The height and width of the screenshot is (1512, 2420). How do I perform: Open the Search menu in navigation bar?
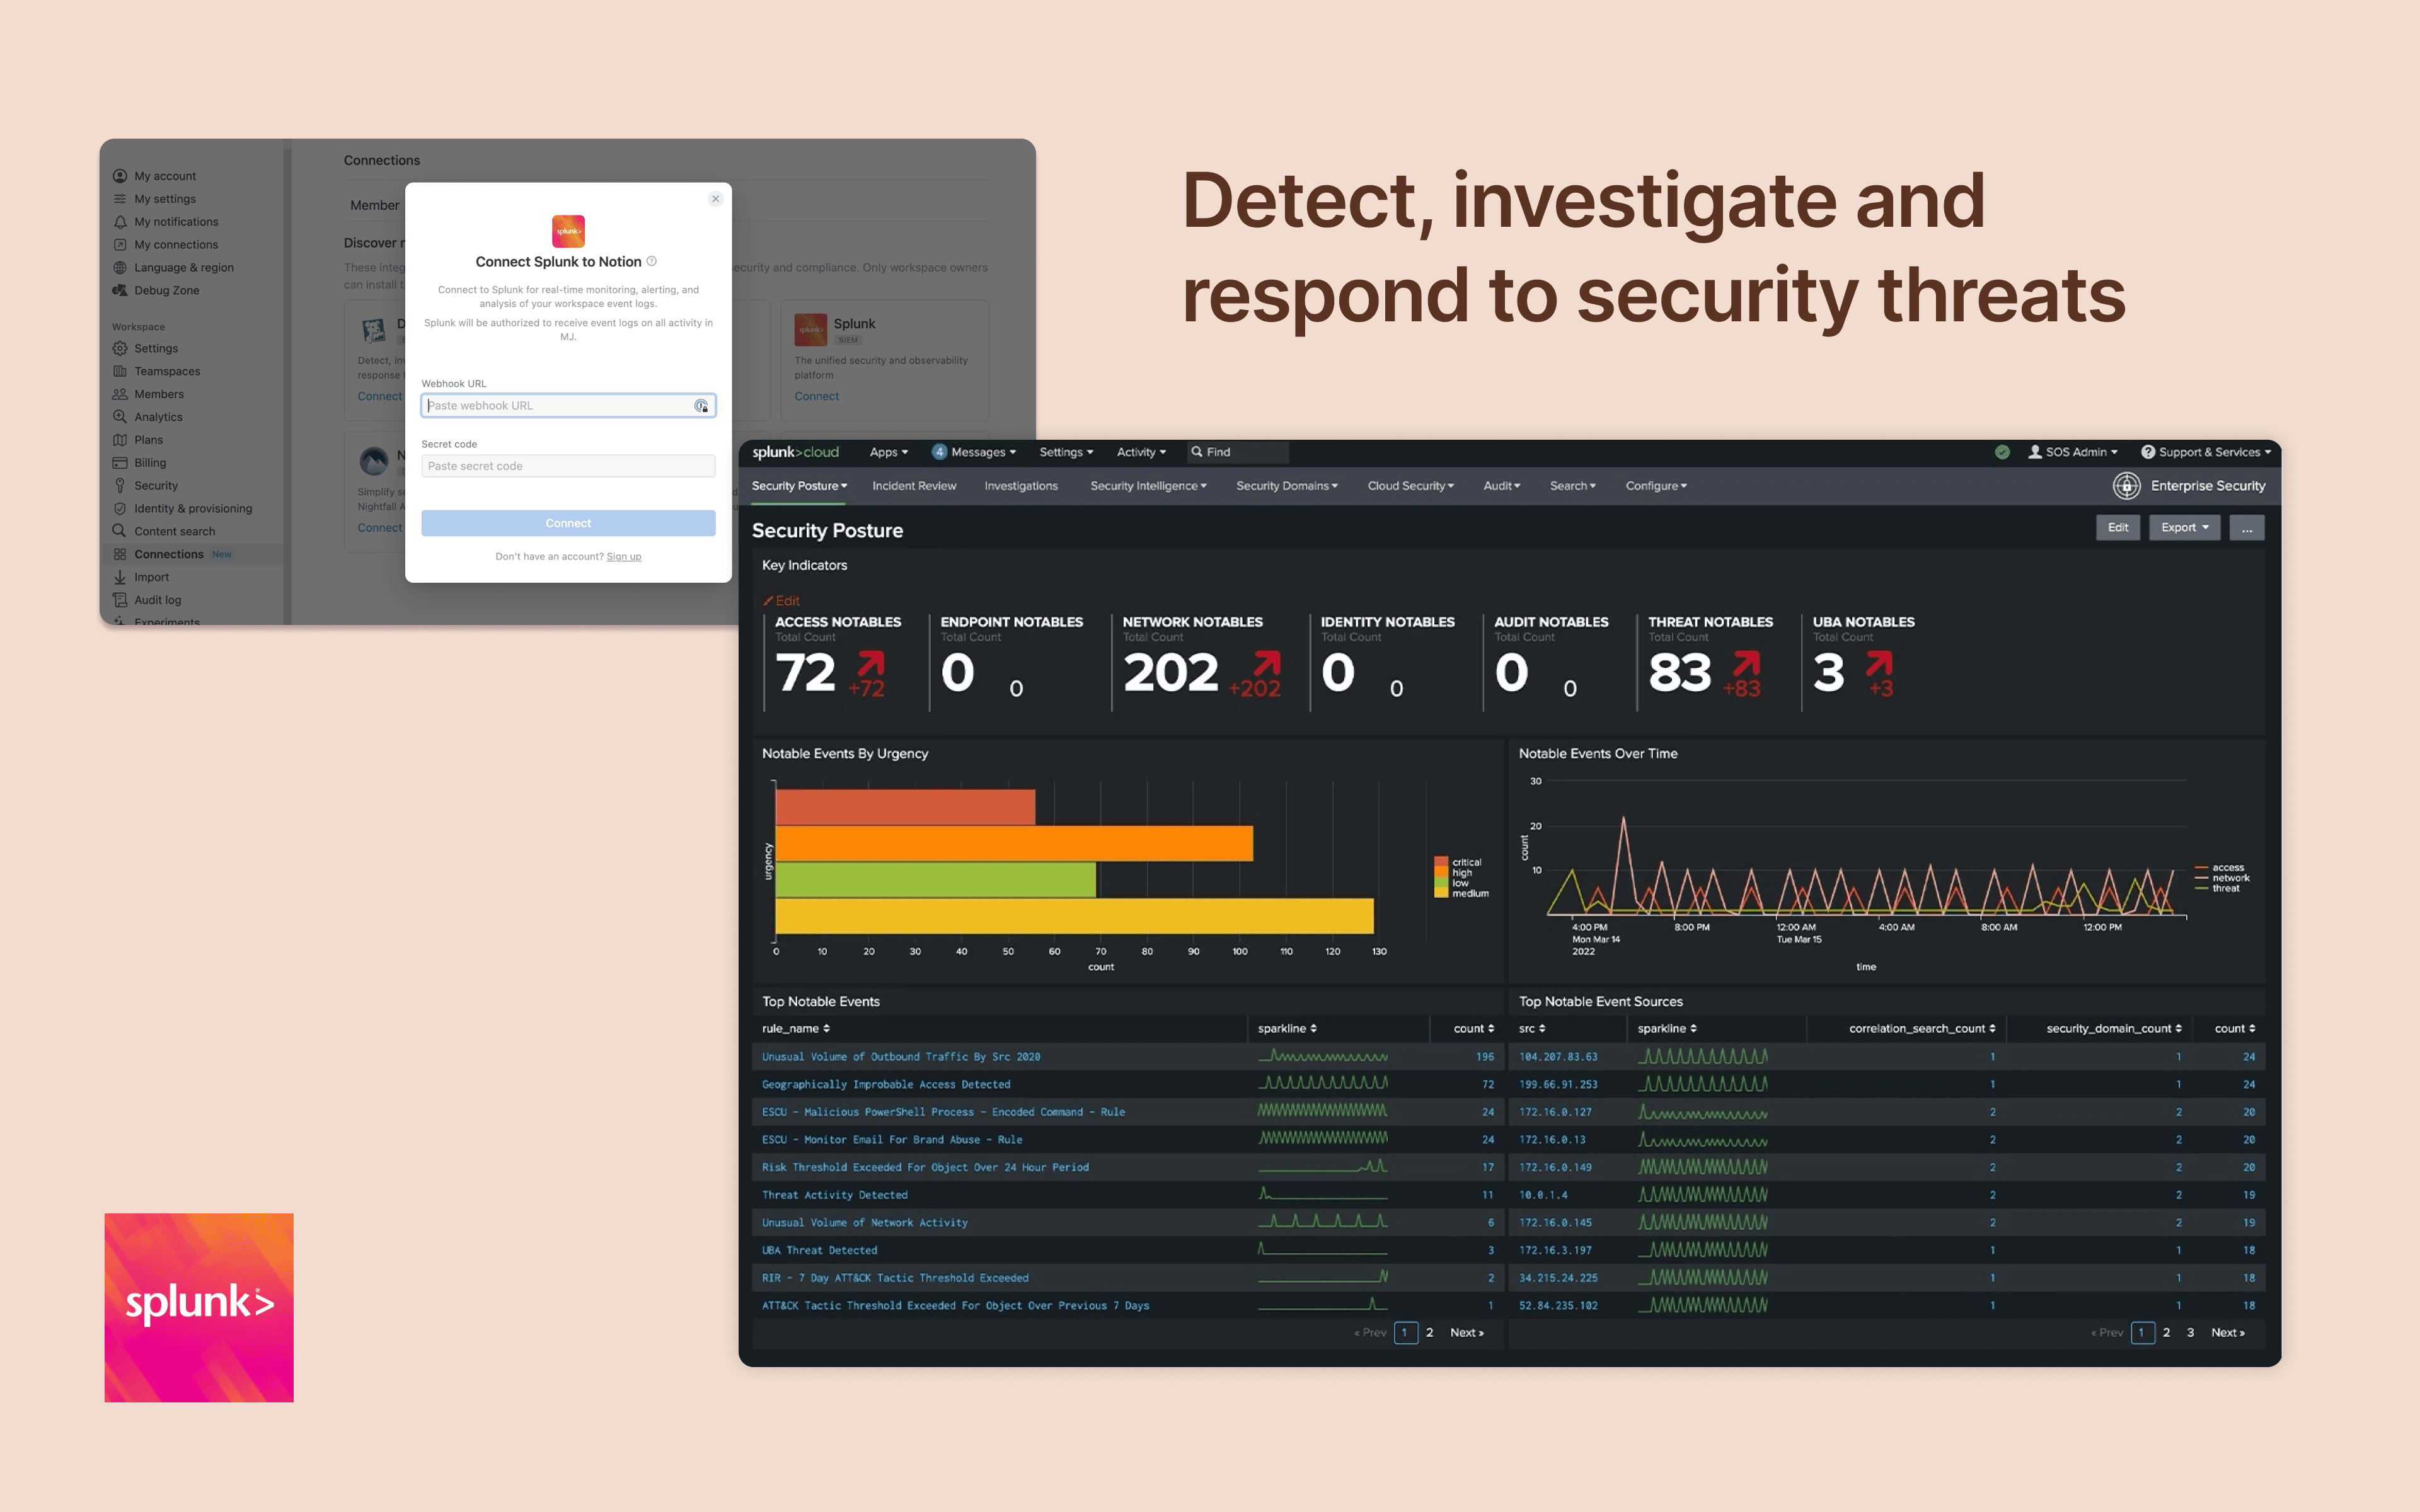click(x=1573, y=486)
